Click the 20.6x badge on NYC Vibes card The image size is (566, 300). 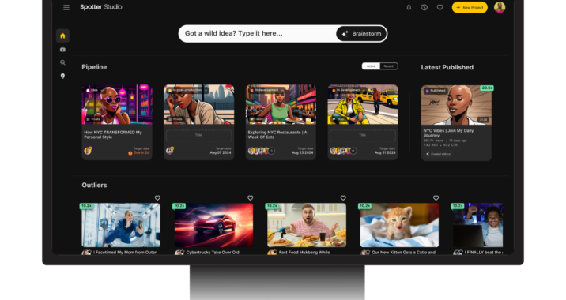[487, 88]
